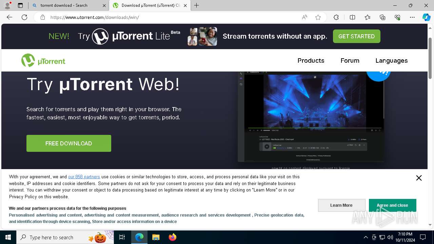Viewport: 434px width, 244px height.
Task: Open a new browser tab
Action: (x=197, y=5)
